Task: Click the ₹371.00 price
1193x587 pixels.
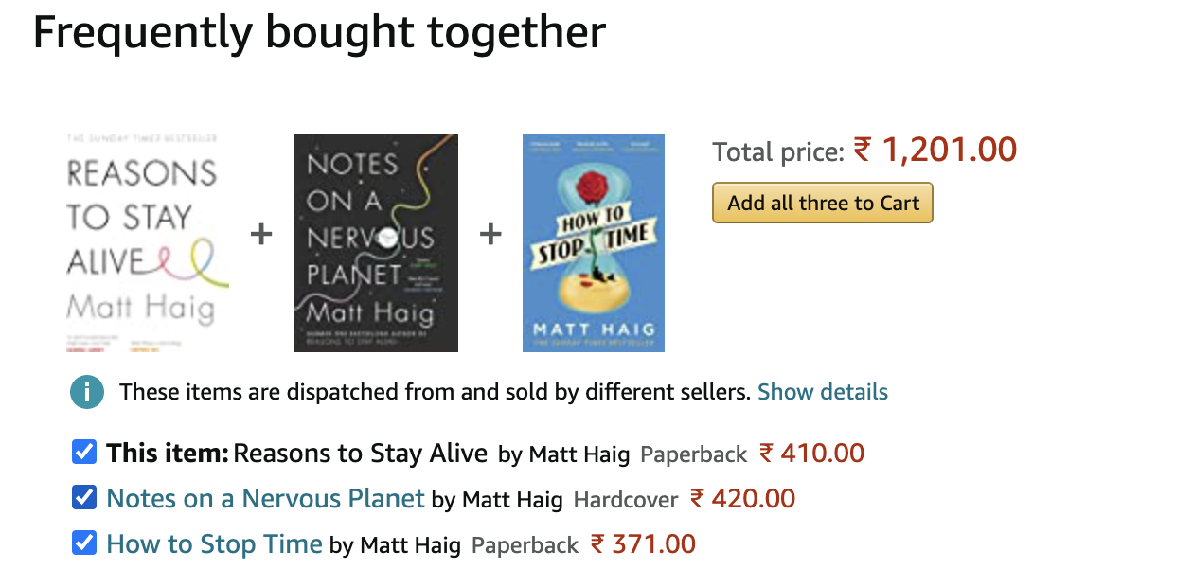Action: pos(643,544)
